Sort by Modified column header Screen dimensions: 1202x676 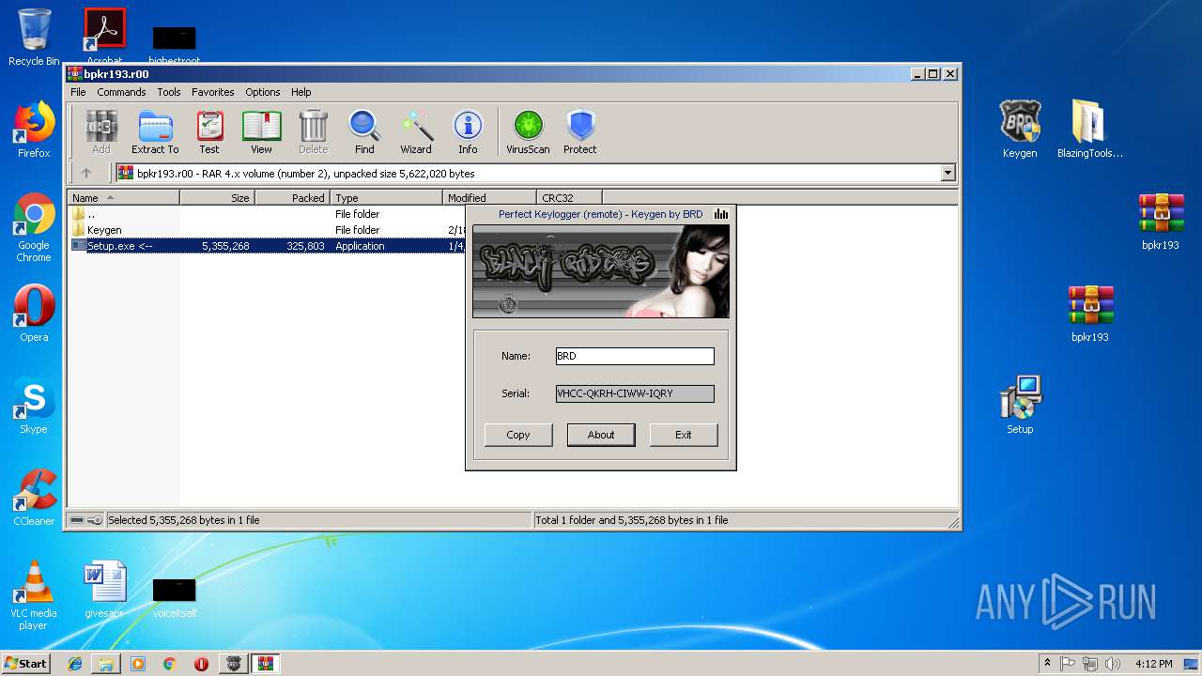click(489, 197)
